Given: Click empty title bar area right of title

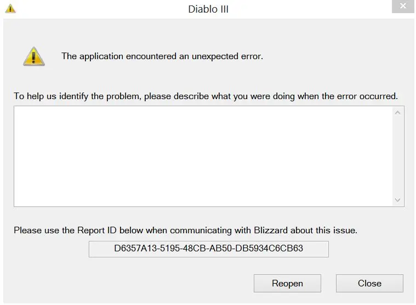Looking at the screenshot, I should [307, 9].
